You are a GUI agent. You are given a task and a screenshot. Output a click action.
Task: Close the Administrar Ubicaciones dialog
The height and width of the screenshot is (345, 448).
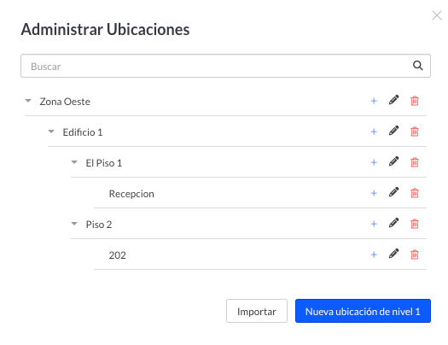tap(437, 15)
